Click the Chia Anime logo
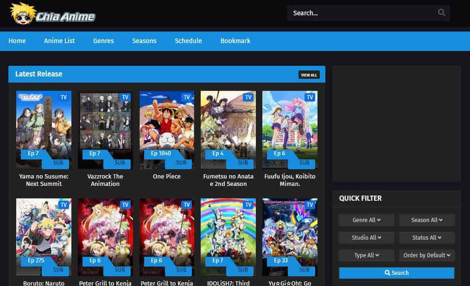Image resolution: width=470 pixels, height=286 pixels. click(x=53, y=14)
